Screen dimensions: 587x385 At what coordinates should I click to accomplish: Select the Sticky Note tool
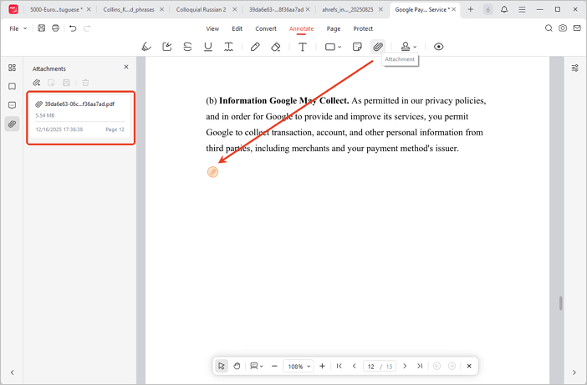point(357,47)
